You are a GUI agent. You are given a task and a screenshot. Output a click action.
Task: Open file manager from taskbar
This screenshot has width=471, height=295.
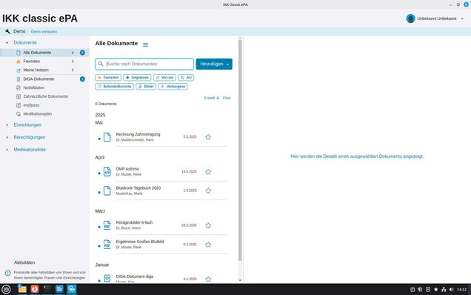[22, 289]
